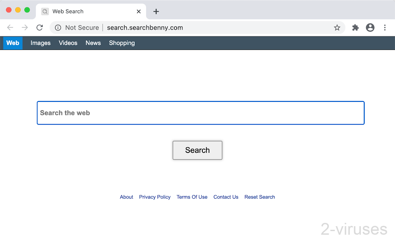Switch to the Videos search tab
The height and width of the screenshot is (238, 395).
coord(68,43)
